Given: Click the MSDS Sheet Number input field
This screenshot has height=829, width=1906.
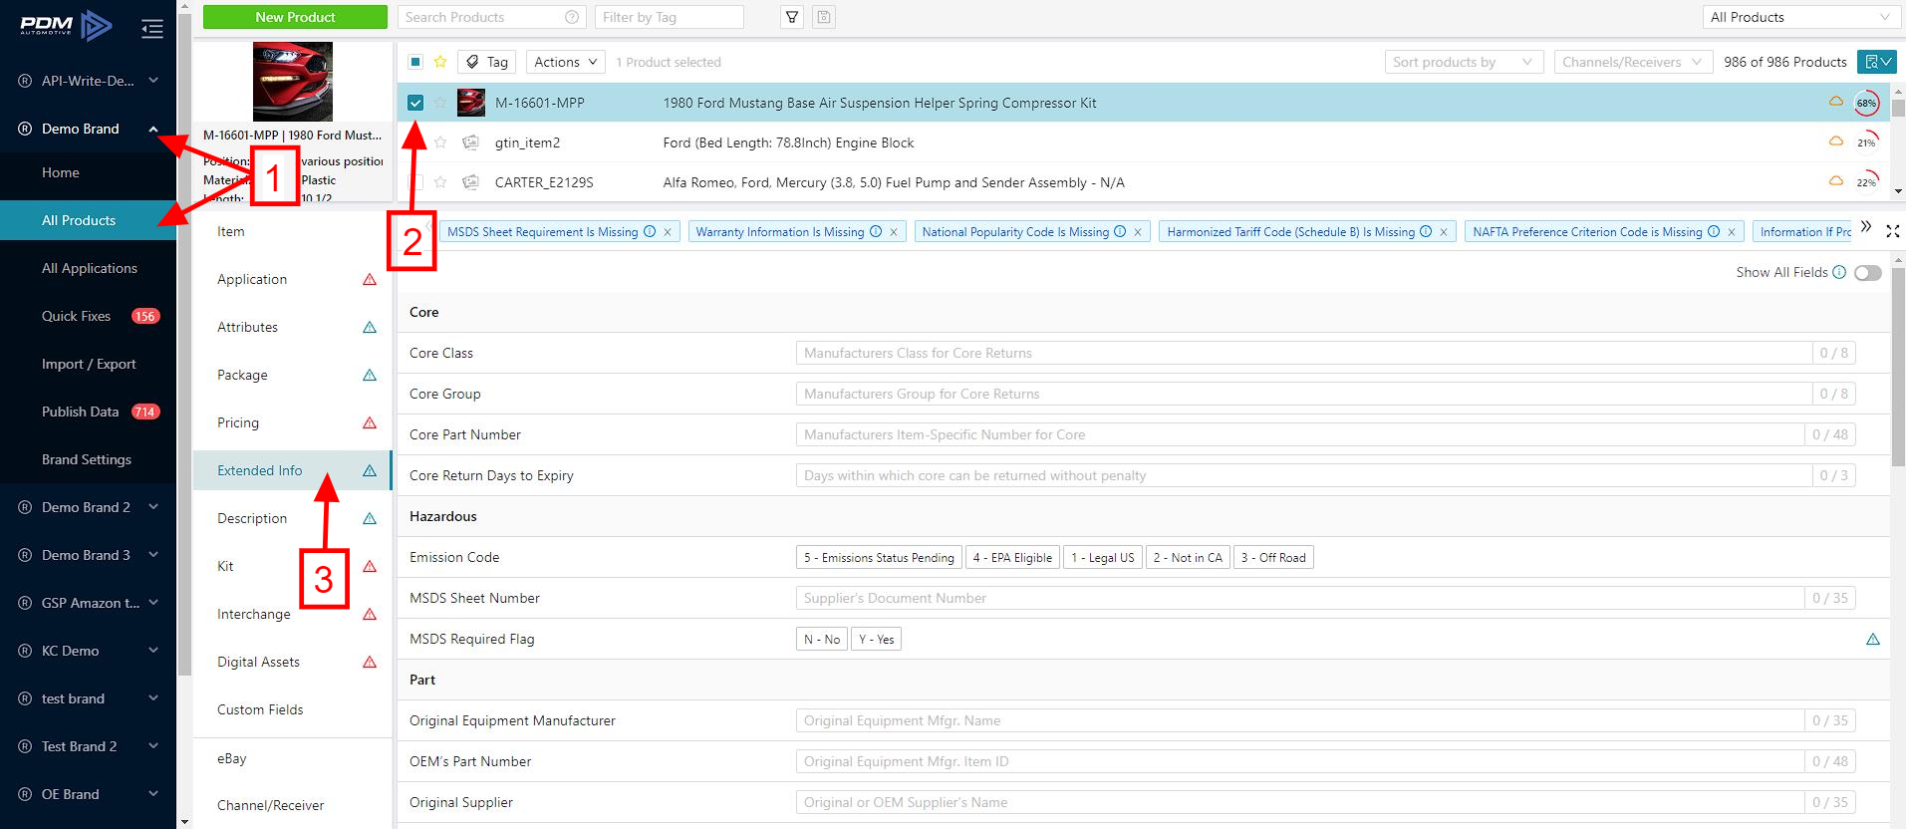Looking at the screenshot, I should tap(1300, 598).
